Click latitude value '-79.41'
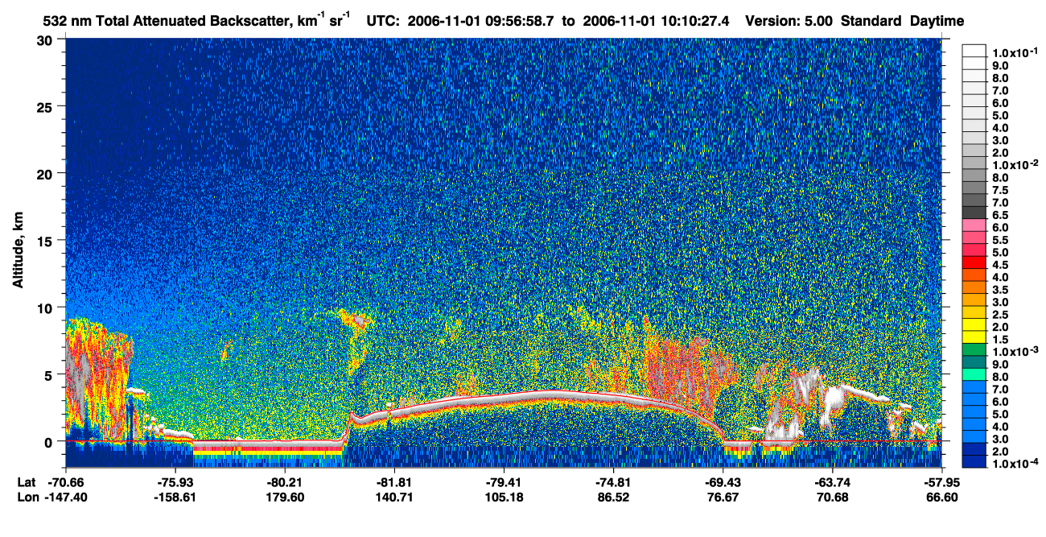Screen dimensions: 1046x537 pyautogui.click(x=504, y=482)
